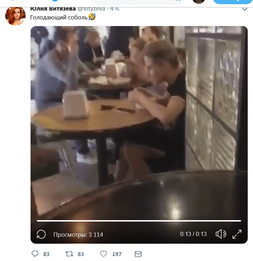The image size is (253, 261).
Task: Open the account avatar menu in top bar
Action: [x=199, y=1]
